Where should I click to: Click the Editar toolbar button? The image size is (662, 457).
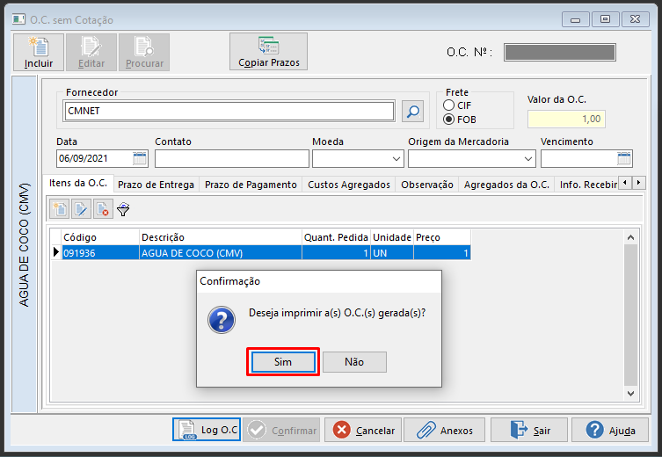[91, 53]
